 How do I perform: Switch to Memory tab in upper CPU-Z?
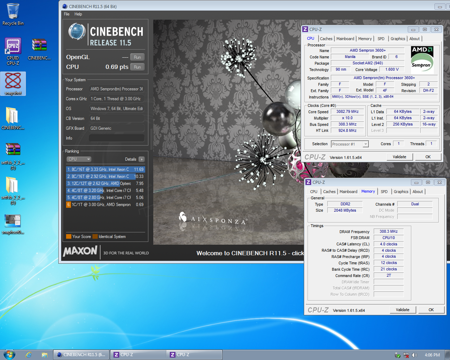[365, 39]
